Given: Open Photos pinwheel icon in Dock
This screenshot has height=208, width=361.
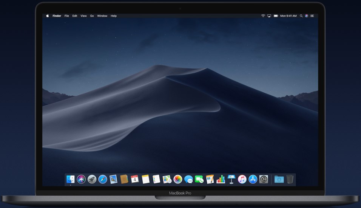Looking at the screenshot, I should [178, 179].
